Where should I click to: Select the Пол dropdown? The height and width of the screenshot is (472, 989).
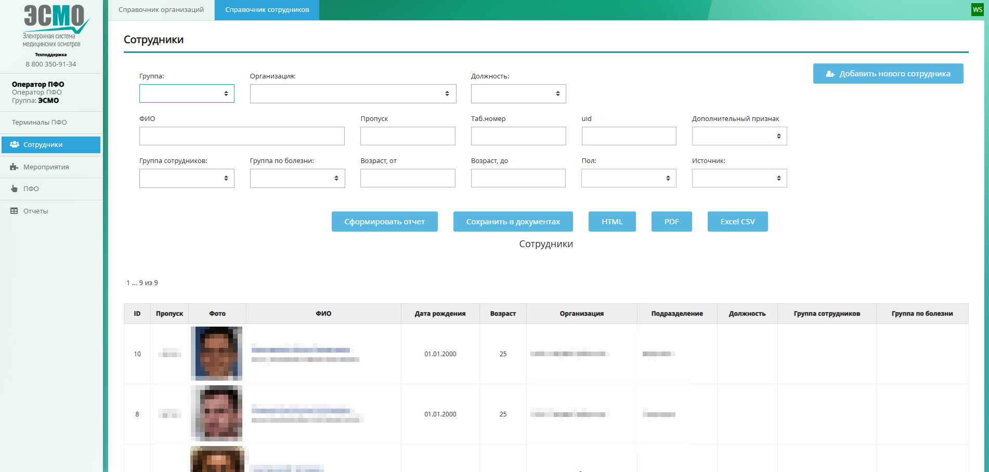pos(628,178)
